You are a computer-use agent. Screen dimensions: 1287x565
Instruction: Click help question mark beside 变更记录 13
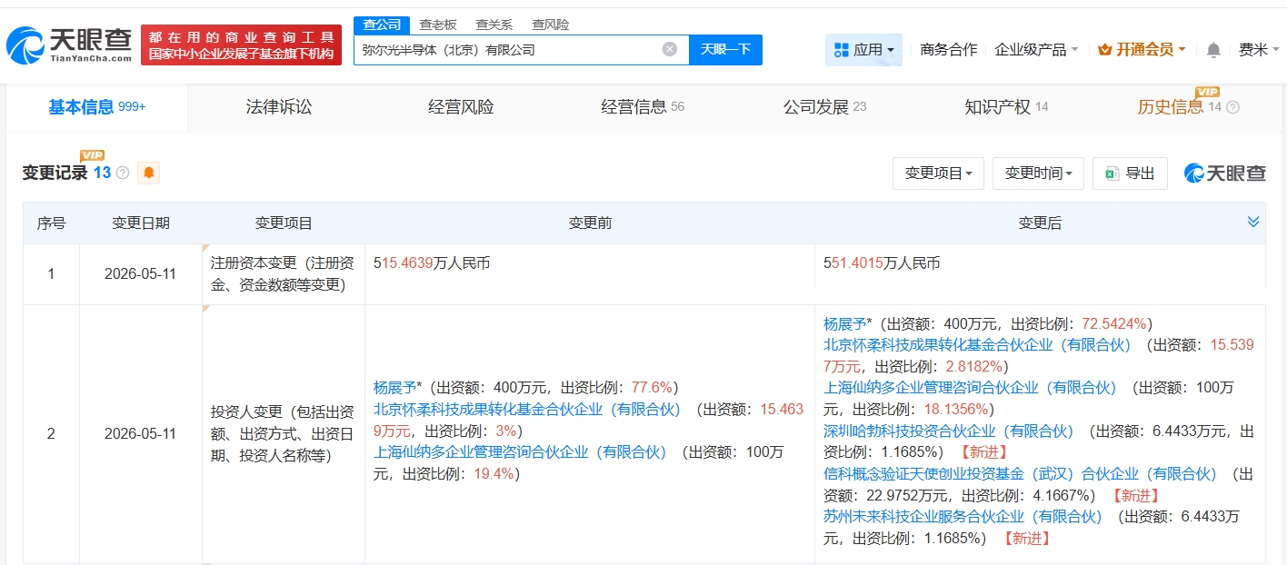tap(123, 173)
